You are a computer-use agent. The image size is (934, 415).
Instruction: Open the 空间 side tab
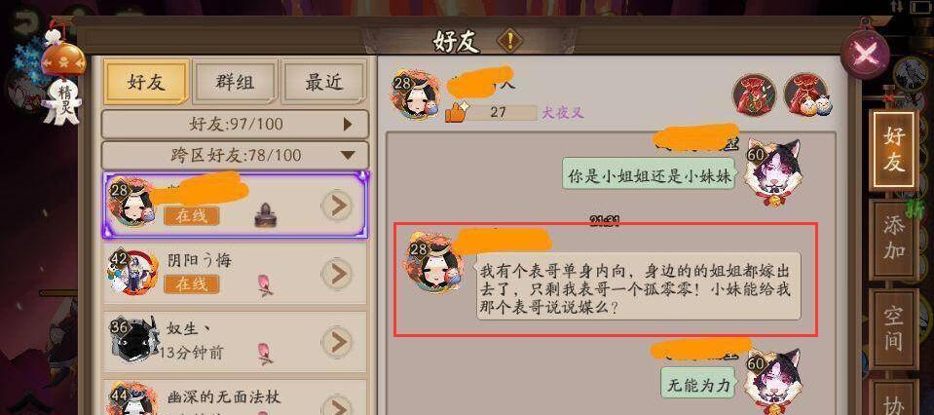[x=893, y=330]
